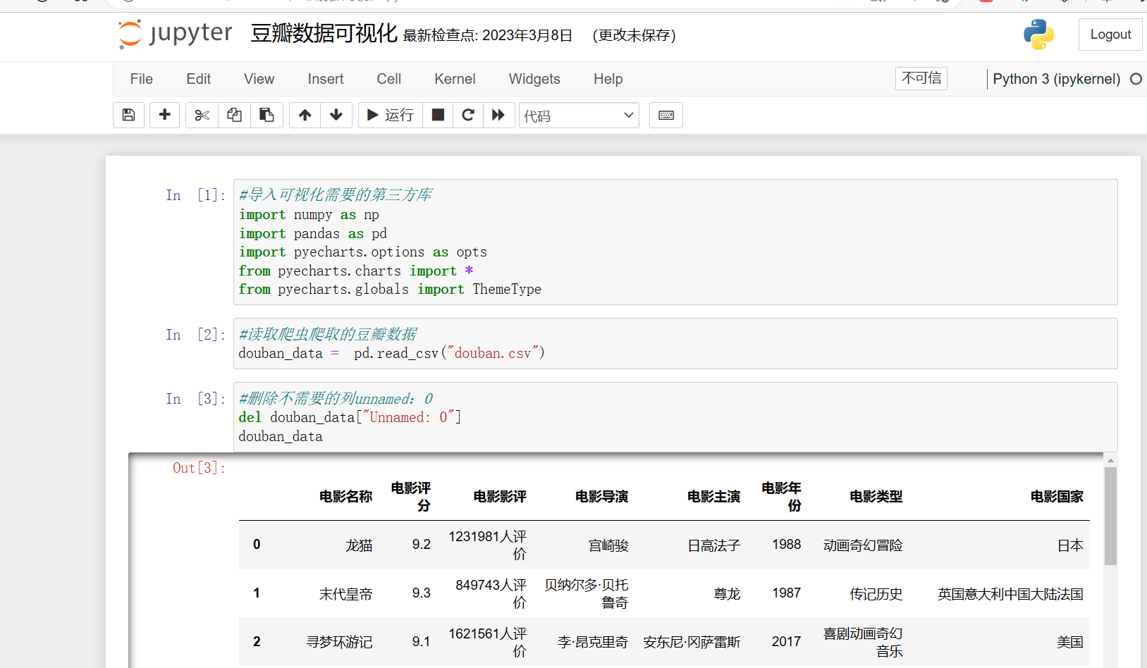The height and width of the screenshot is (668, 1147).
Task: Open the Kernel menu
Action: coord(455,79)
